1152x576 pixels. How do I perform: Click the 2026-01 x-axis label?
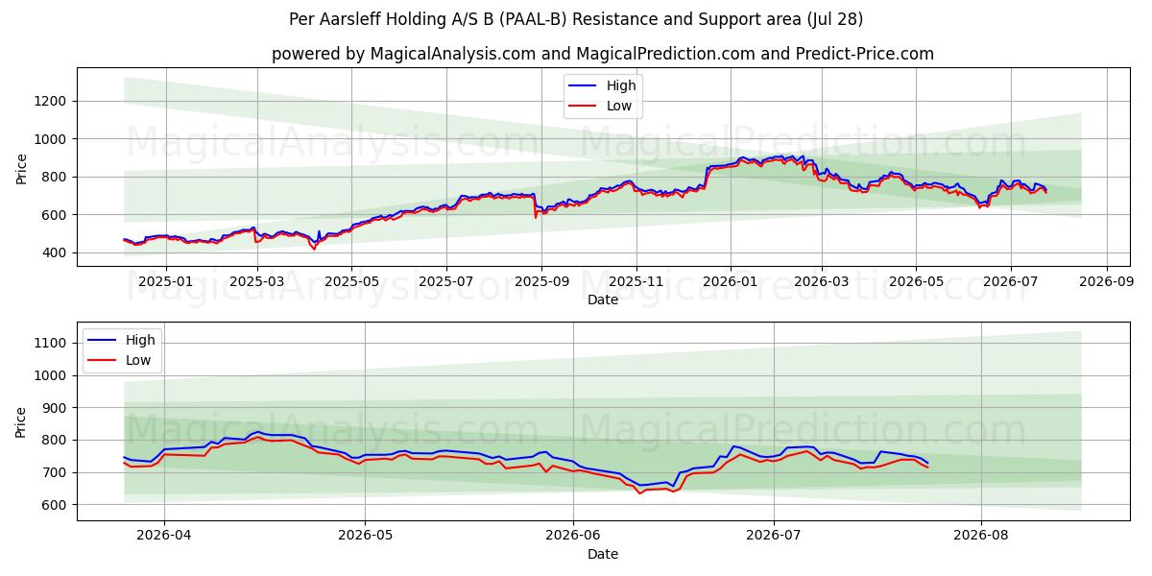(x=731, y=282)
